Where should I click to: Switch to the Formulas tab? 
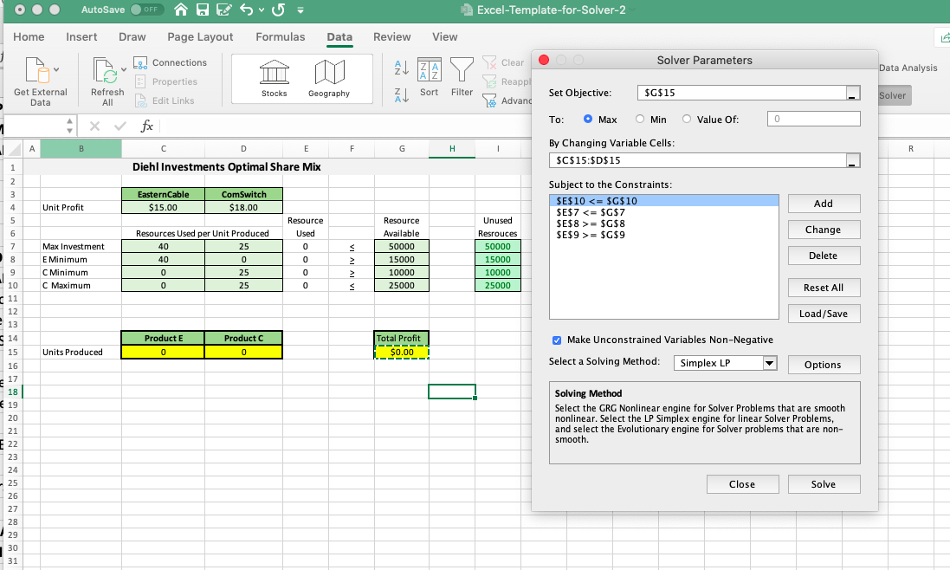(280, 37)
